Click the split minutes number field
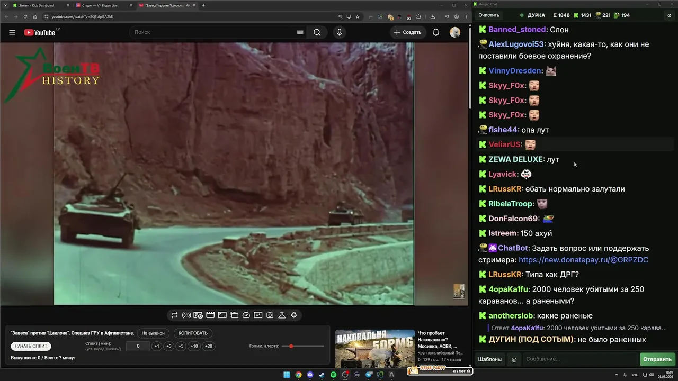The image size is (678, 381). point(138,346)
